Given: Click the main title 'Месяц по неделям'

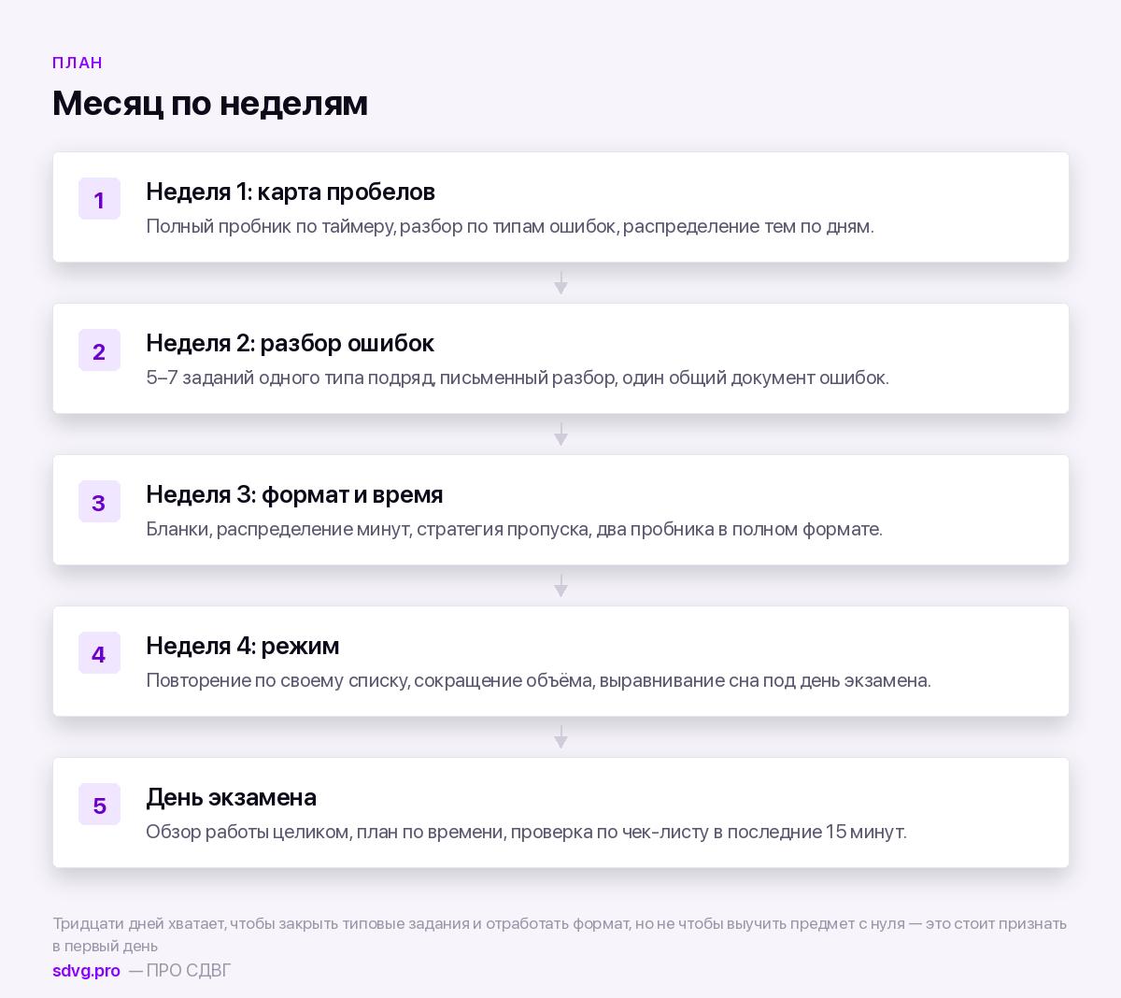Looking at the screenshot, I should pos(210,103).
